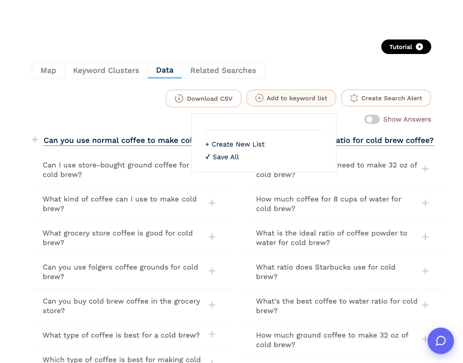463x363 pixels.
Task: Choose Create New List option
Action: point(235,144)
